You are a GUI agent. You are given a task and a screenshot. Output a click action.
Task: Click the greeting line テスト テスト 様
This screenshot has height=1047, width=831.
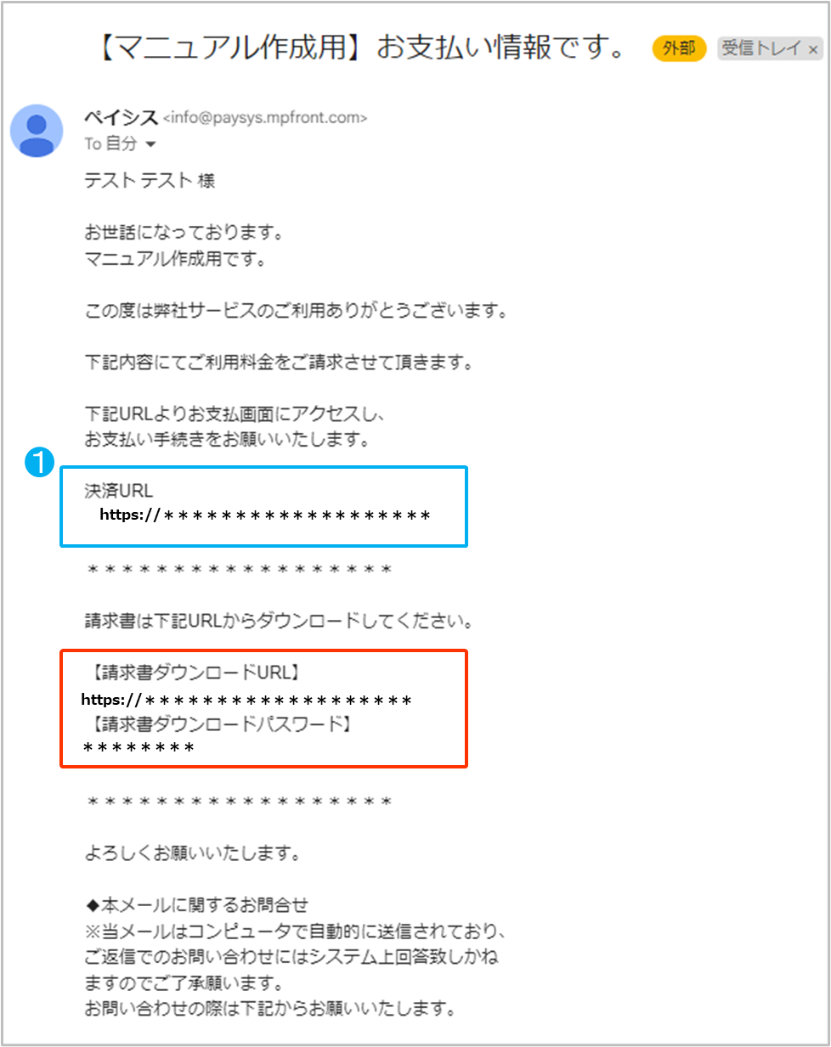tap(150, 180)
